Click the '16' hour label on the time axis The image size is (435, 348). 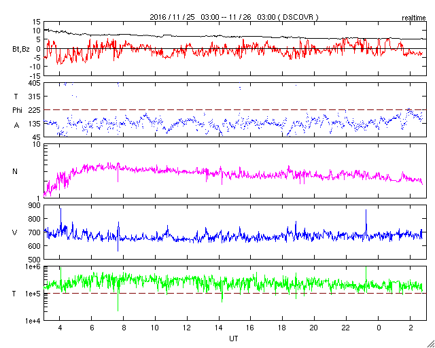251,328
